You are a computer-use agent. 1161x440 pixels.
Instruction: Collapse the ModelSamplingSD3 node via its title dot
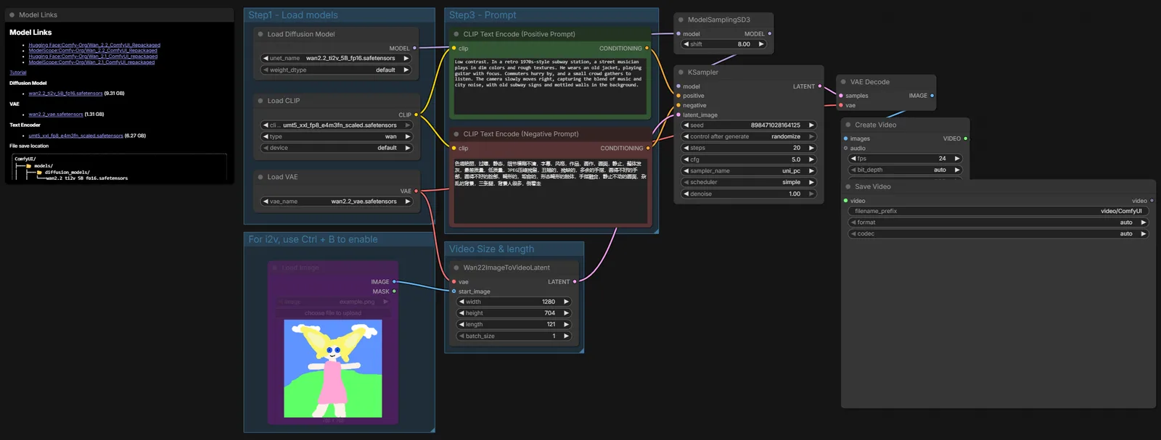(x=681, y=20)
